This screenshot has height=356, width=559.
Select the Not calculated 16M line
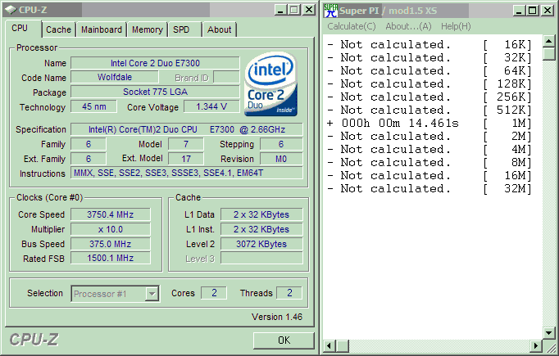pyautogui.click(x=429, y=175)
